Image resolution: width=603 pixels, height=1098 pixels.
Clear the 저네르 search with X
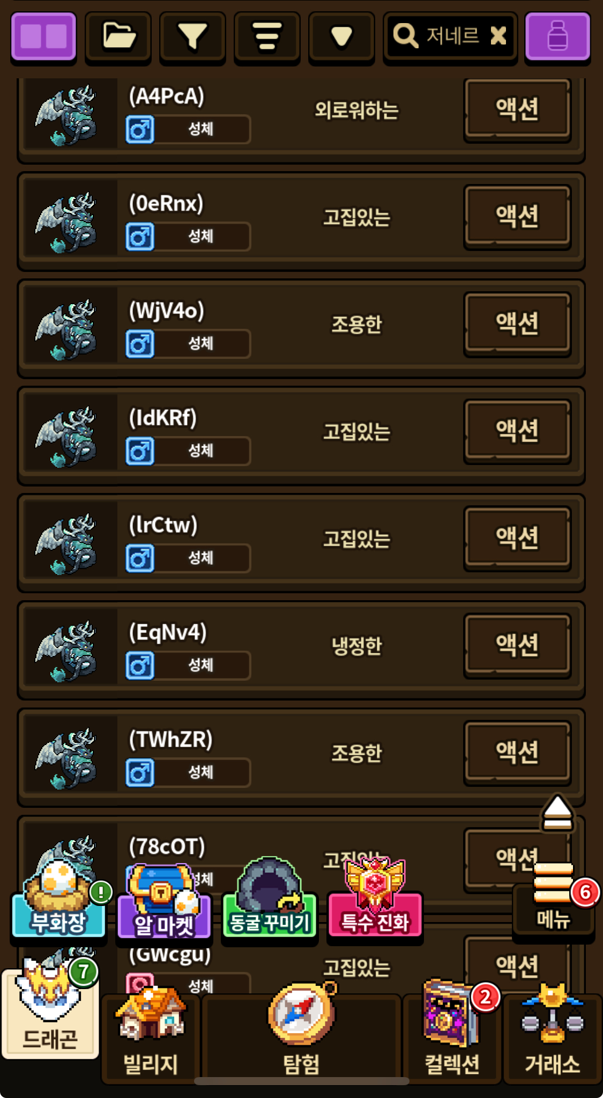tap(498, 36)
